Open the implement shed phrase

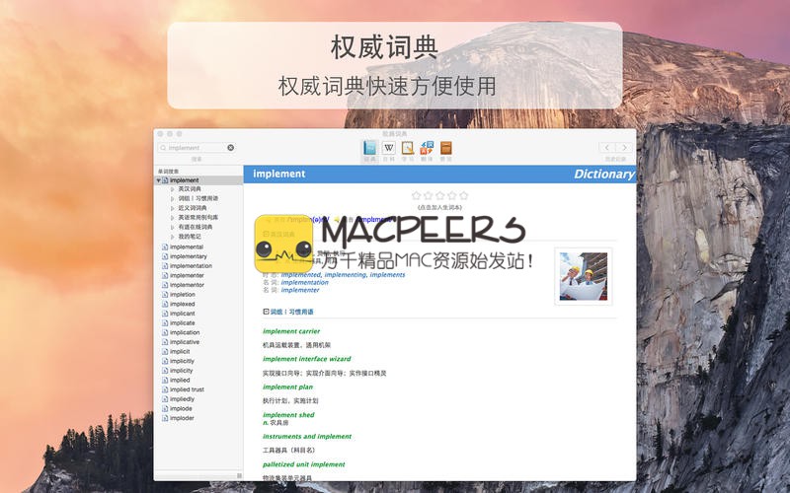[x=288, y=415]
